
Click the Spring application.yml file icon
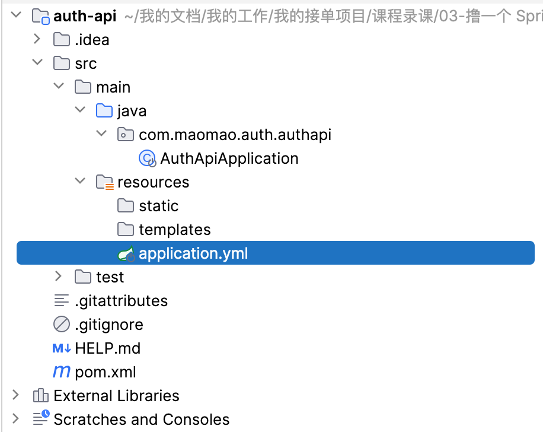[126, 254]
